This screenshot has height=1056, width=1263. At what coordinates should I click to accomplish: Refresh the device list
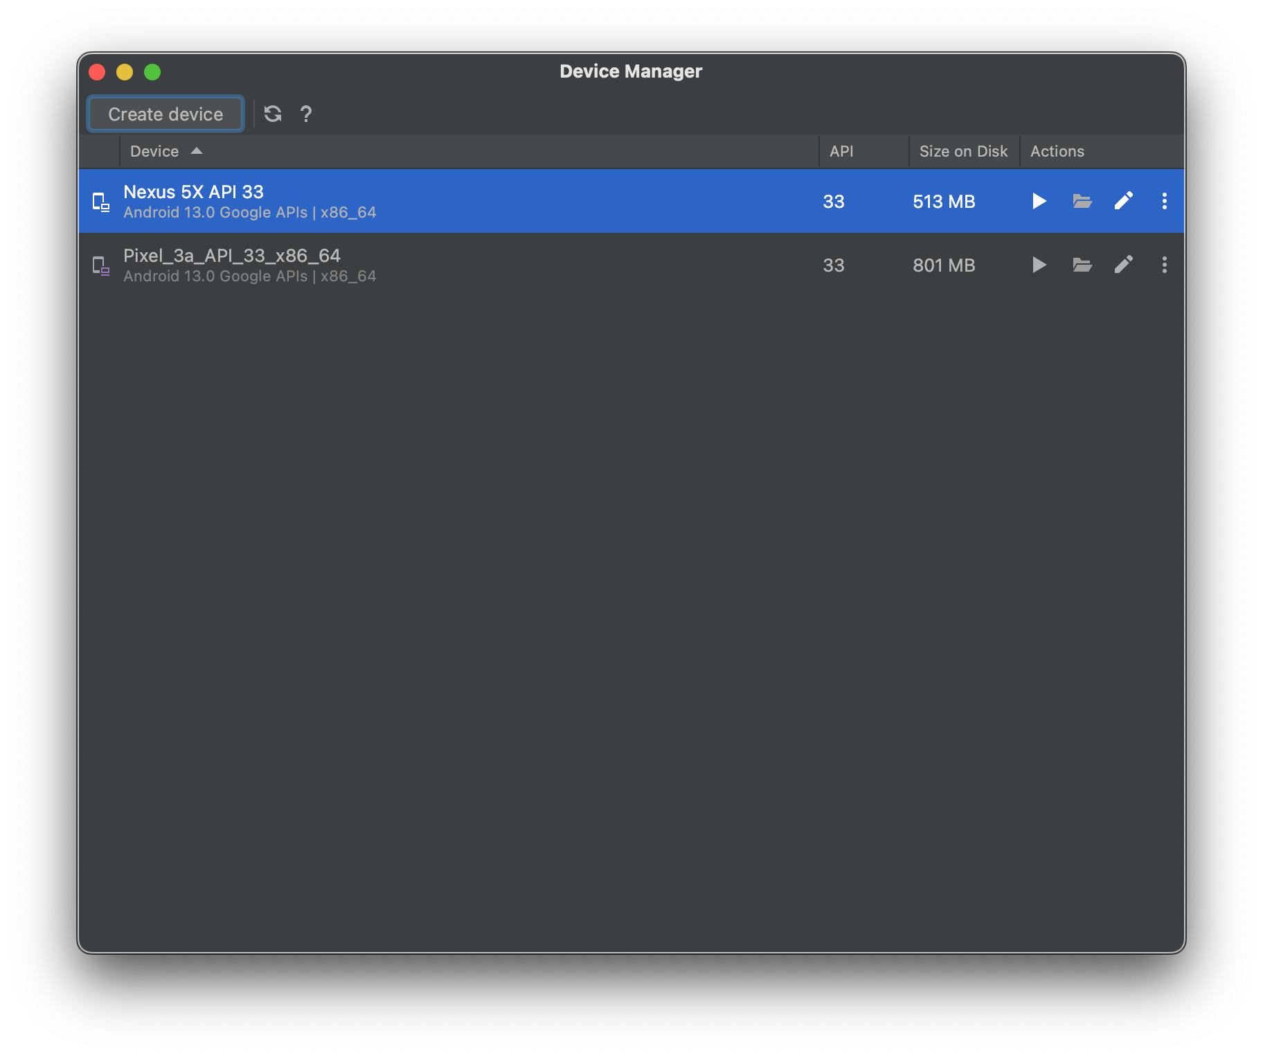pyautogui.click(x=273, y=114)
